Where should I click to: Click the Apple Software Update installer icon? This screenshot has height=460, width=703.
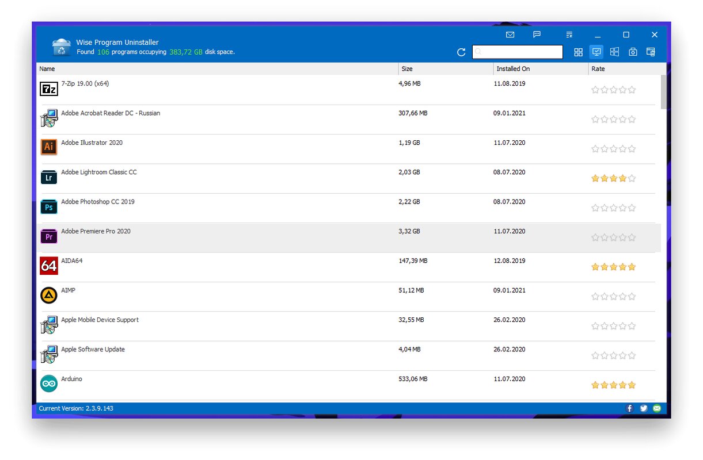49,354
